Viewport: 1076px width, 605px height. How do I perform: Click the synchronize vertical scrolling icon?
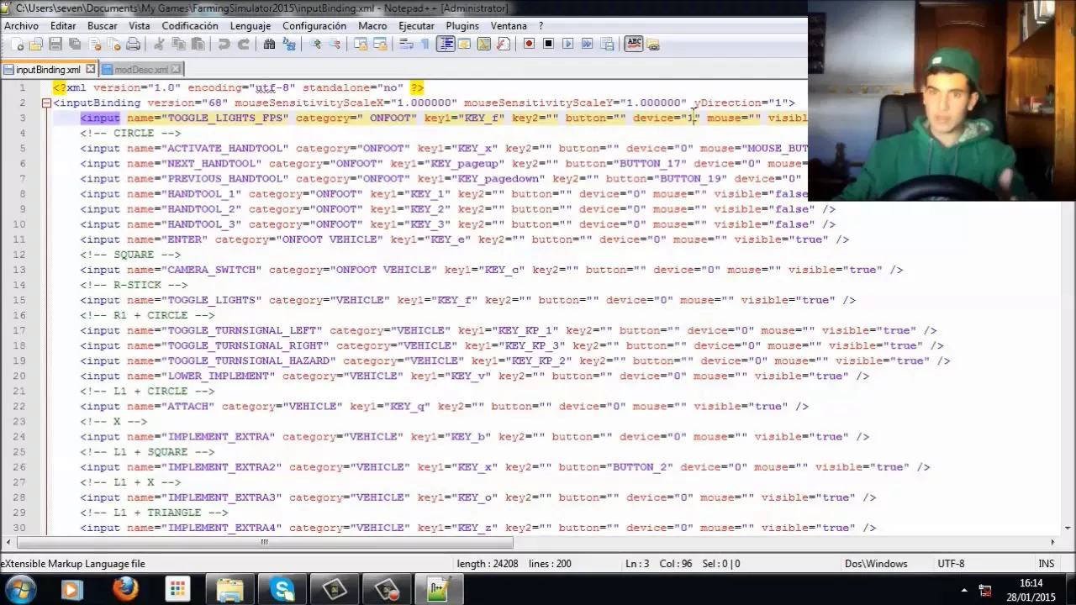pos(360,44)
